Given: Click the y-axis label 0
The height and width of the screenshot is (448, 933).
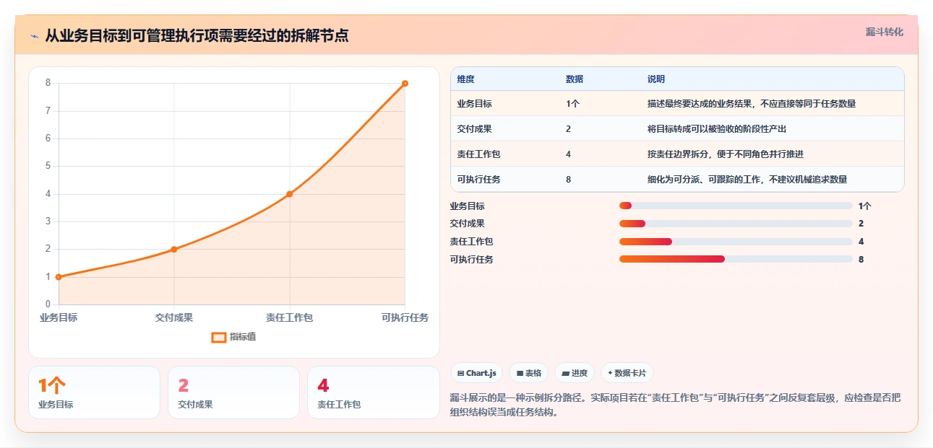Looking at the screenshot, I should [48, 304].
